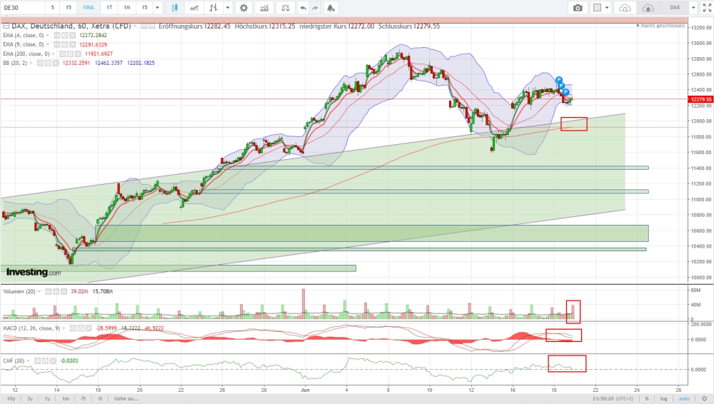
Task: Remove the MACD indicator
Action: (88, 328)
